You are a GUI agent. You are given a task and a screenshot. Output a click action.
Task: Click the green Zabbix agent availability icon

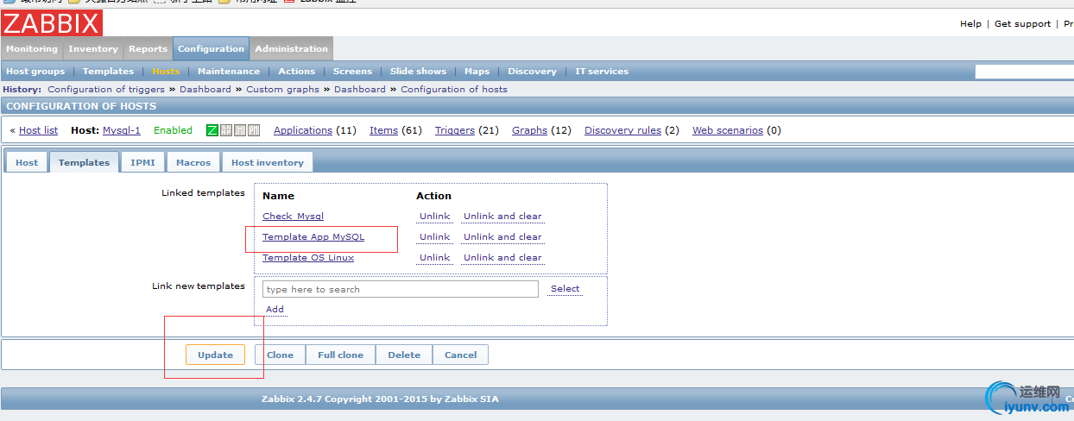[212, 130]
